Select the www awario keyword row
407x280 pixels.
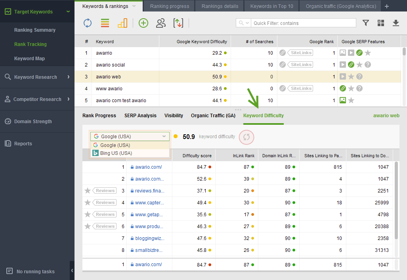tap(238, 88)
